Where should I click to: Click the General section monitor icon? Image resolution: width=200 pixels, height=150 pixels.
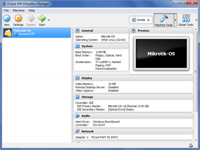click(x=77, y=31)
